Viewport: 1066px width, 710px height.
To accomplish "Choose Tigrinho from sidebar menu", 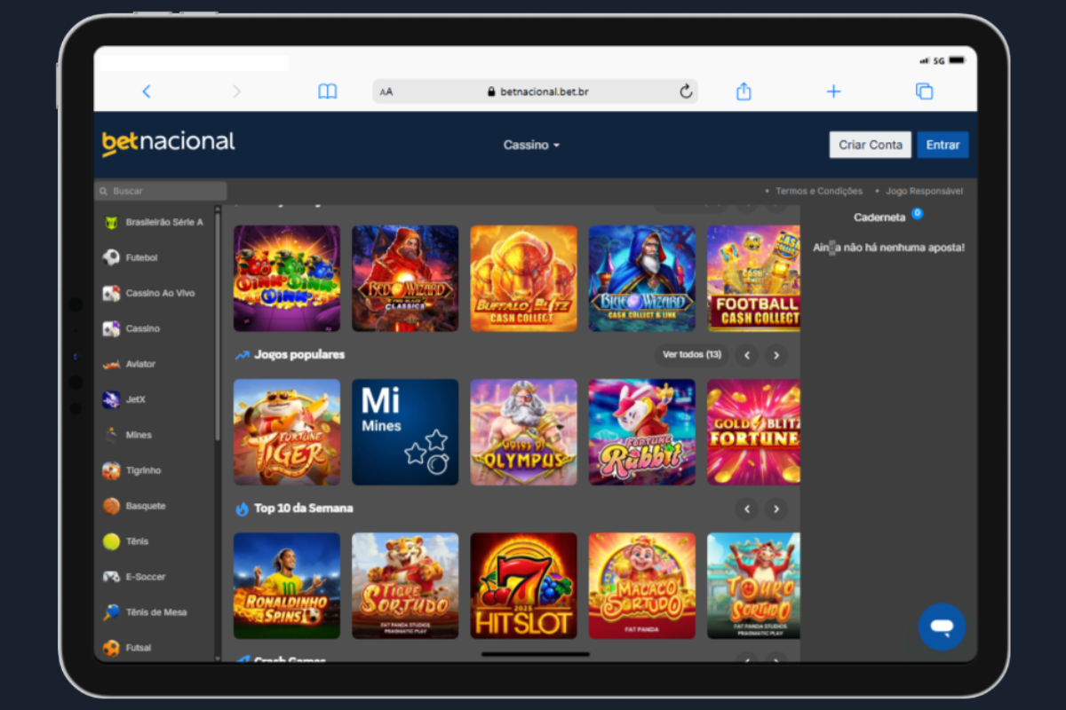I will coord(143,470).
